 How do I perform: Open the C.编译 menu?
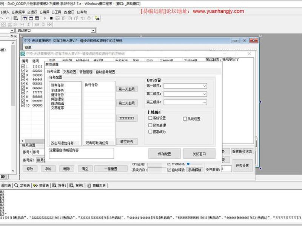tap(45, 12)
